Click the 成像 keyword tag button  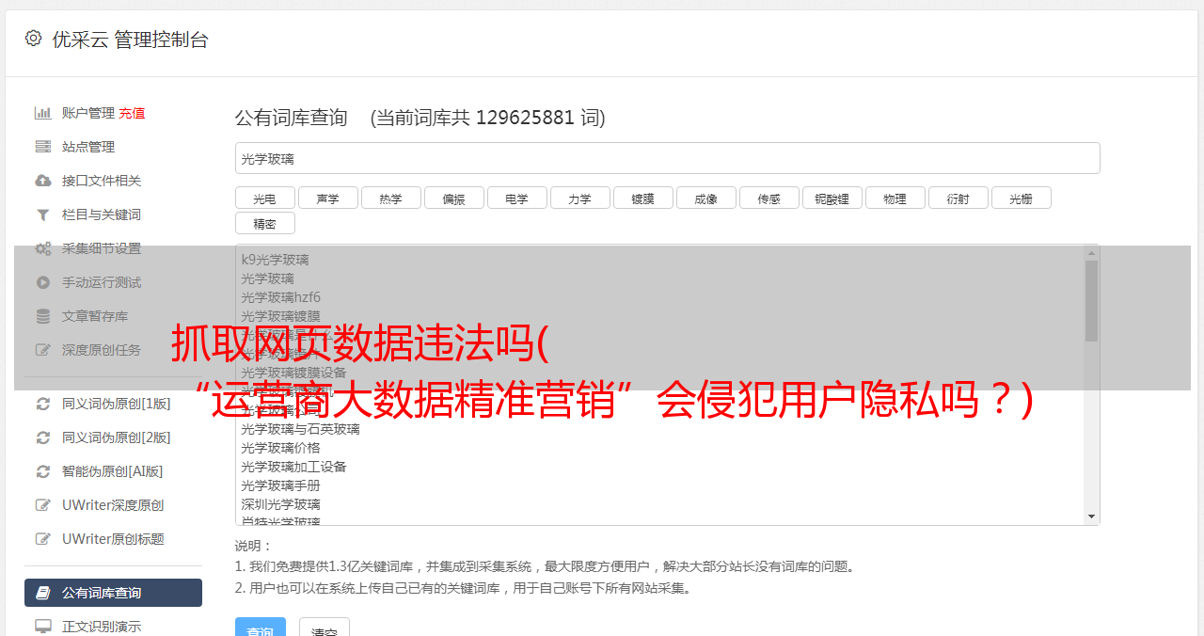pyautogui.click(x=706, y=198)
